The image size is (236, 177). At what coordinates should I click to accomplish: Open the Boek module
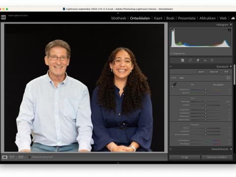170,18
